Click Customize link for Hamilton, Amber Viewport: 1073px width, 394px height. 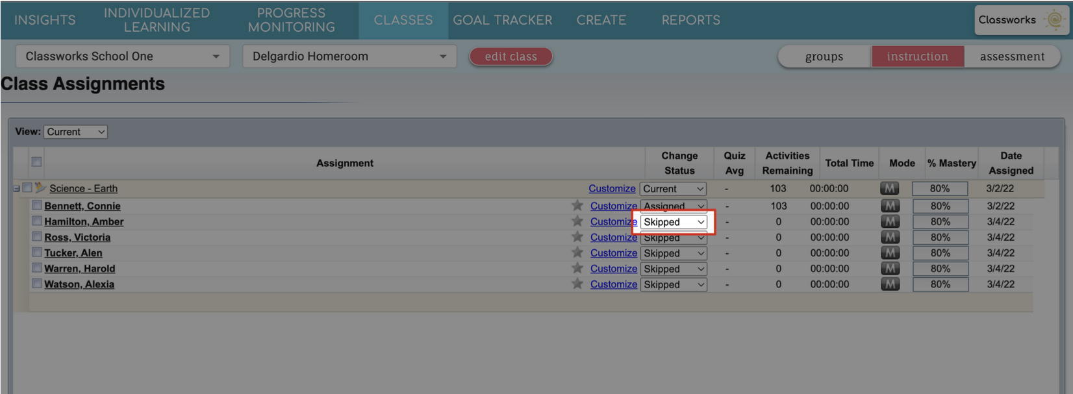tap(614, 221)
